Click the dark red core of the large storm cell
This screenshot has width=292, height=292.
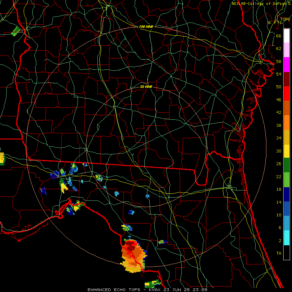pyautogui.click(x=131, y=246)
